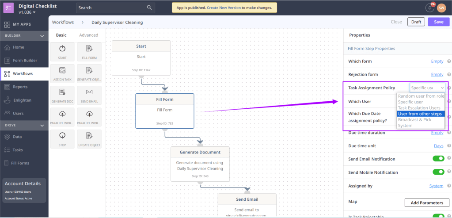The image size is (452, 218).
Task: Open the Create New Version link
Action: coord(229,8)
